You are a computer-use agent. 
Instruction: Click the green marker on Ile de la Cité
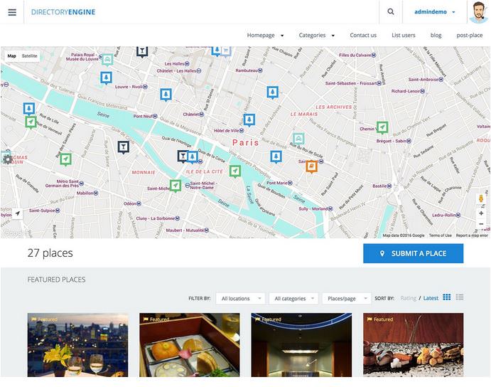(x=235, y=171)
